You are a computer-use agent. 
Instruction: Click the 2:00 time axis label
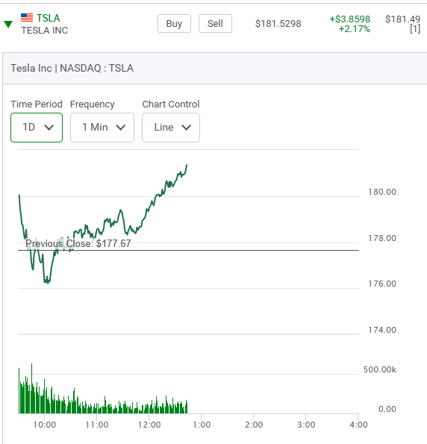254,425
